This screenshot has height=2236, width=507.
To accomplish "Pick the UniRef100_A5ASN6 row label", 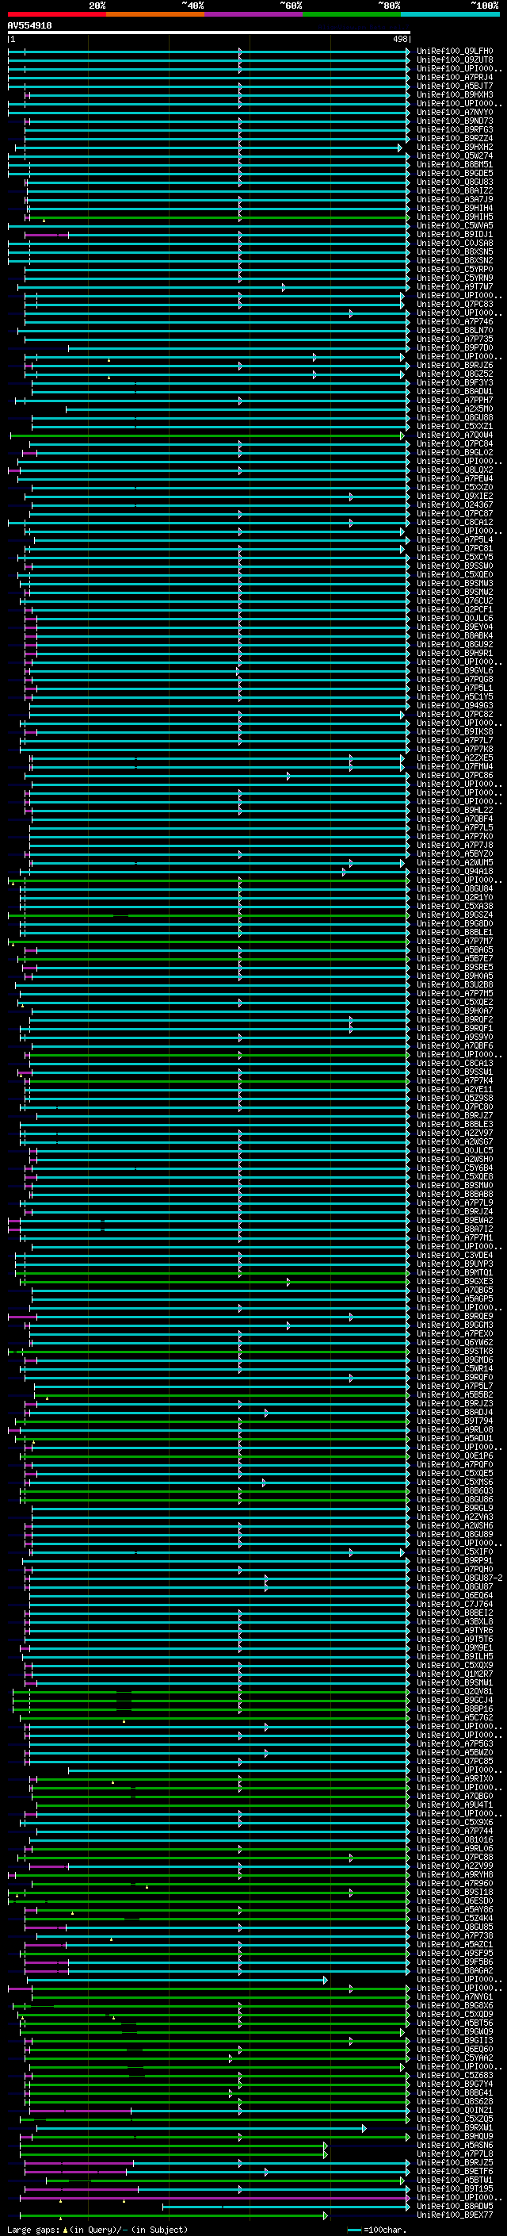I will tap(454, 2145).
